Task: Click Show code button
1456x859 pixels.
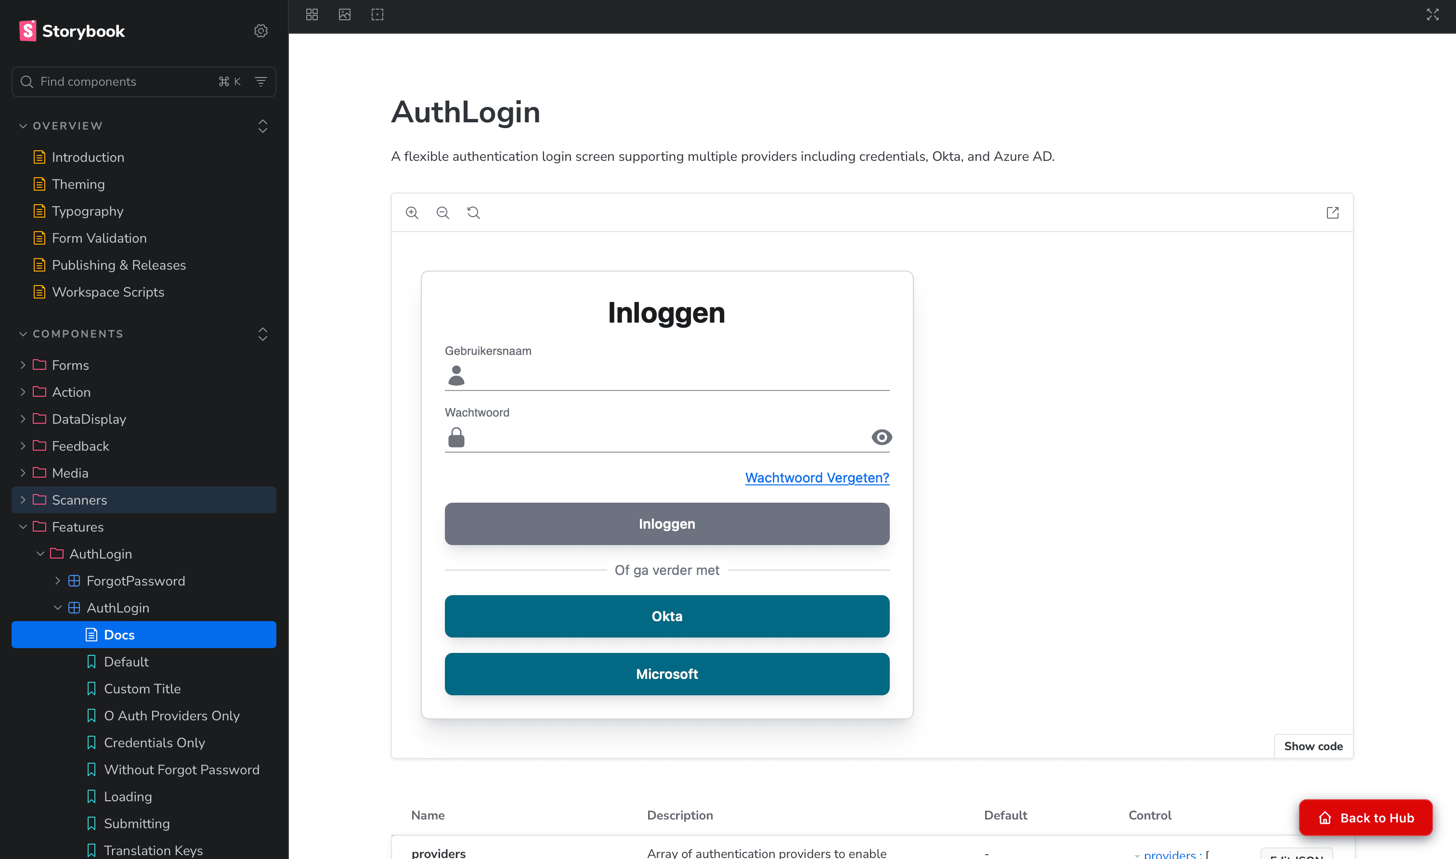Action: click(x=1313, y=746)
